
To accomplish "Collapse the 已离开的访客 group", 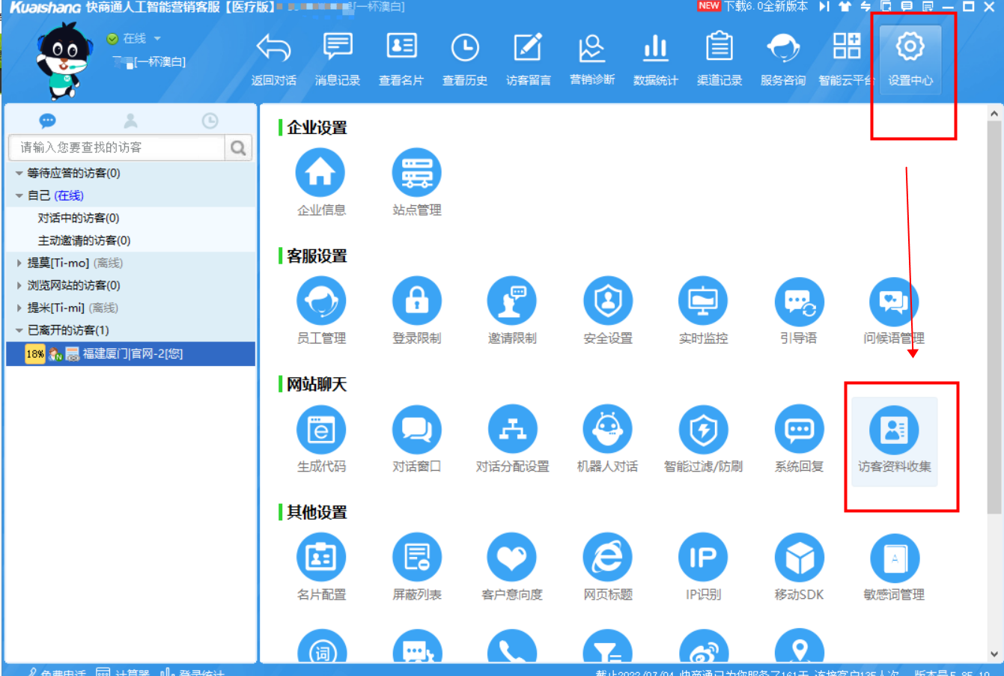I will tap(19, 330).
